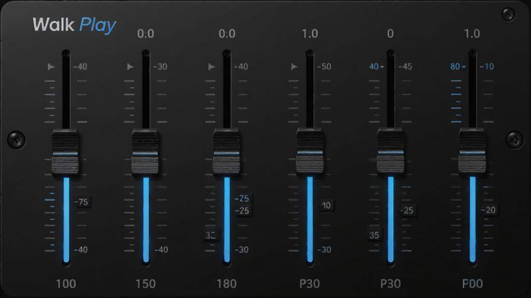
Task: Click the blue 40 scale label
Action: click(x=374, y=67)
